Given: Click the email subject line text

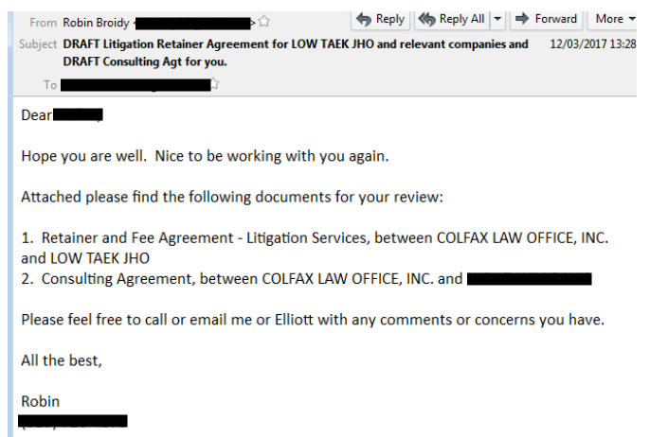Looking at the screenshot, I should [296, 53].
